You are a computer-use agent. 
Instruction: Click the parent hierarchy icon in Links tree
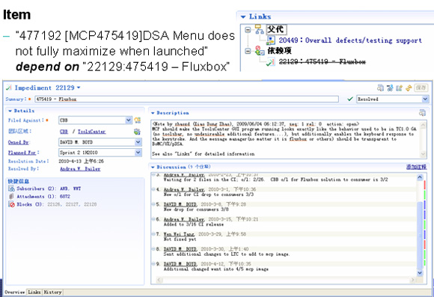259,29
